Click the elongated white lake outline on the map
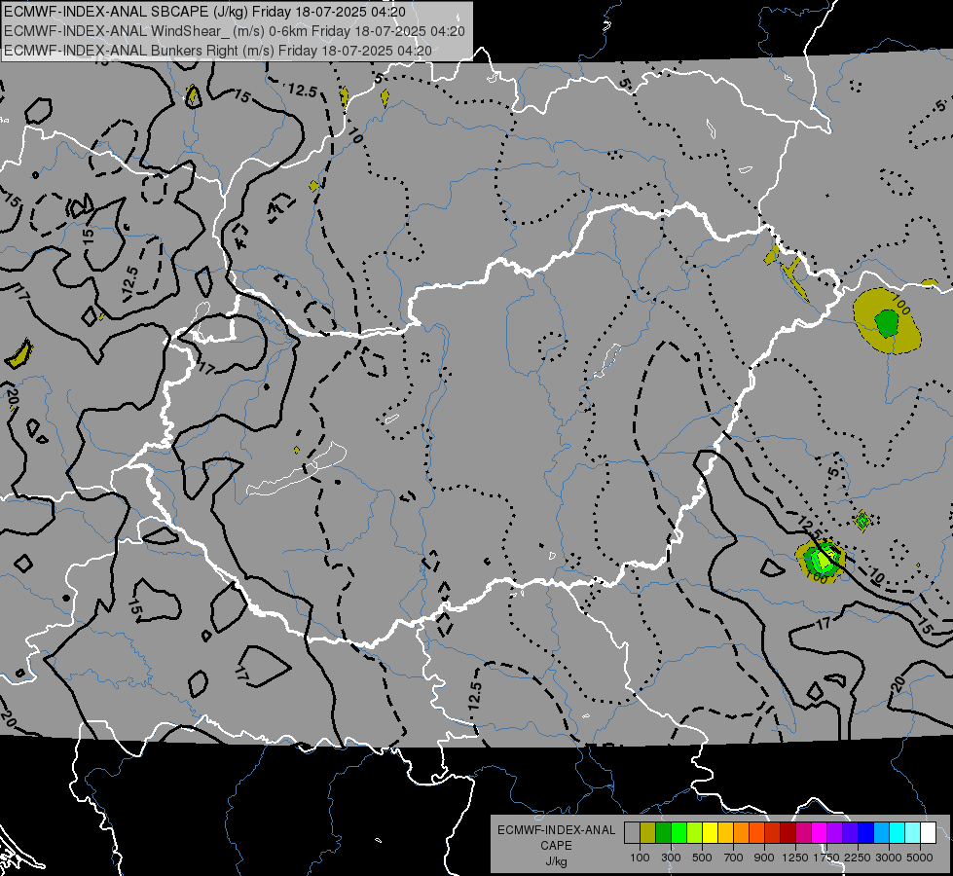The image size is (953, 876). 297,471
